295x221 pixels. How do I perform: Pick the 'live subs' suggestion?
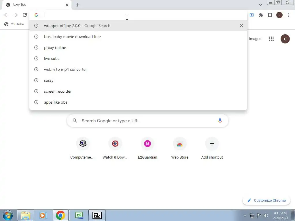[x=138, y=58]
